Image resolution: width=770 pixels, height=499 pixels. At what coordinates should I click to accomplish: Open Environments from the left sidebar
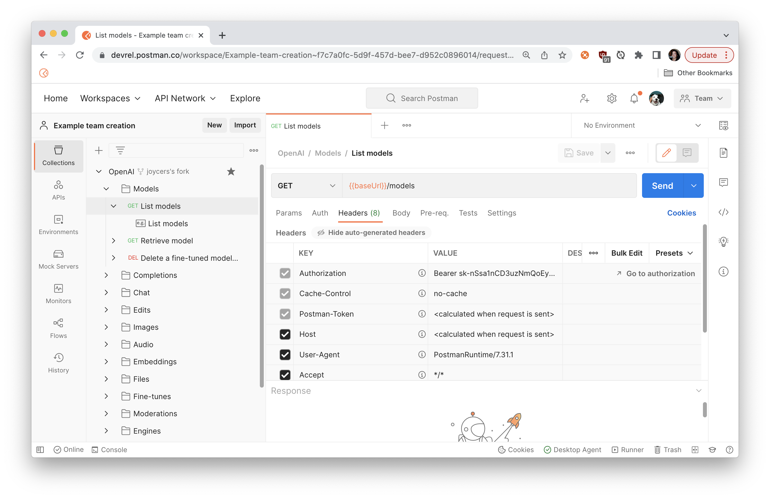[58, 224]
